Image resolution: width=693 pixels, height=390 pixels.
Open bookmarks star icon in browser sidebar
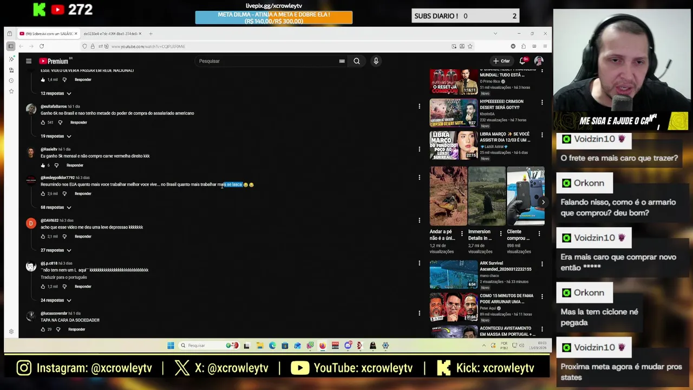pos(11,91)
